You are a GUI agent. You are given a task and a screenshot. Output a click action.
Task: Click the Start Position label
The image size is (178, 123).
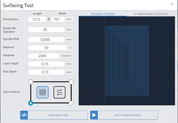click(x=11, y=92)
